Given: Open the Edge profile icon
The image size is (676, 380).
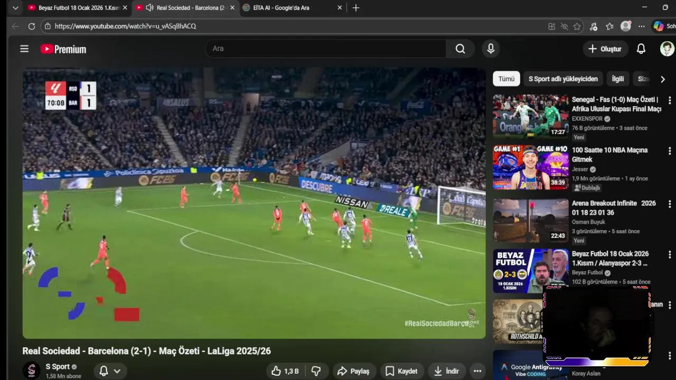Looking at the screenshot, I should pos(626,26).
